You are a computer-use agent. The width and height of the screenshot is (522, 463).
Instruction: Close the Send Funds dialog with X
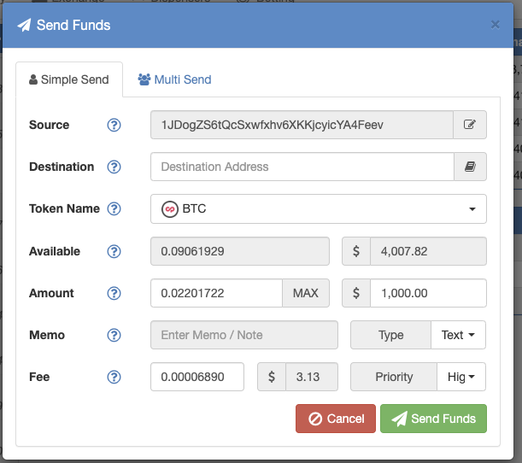[495, 25]
